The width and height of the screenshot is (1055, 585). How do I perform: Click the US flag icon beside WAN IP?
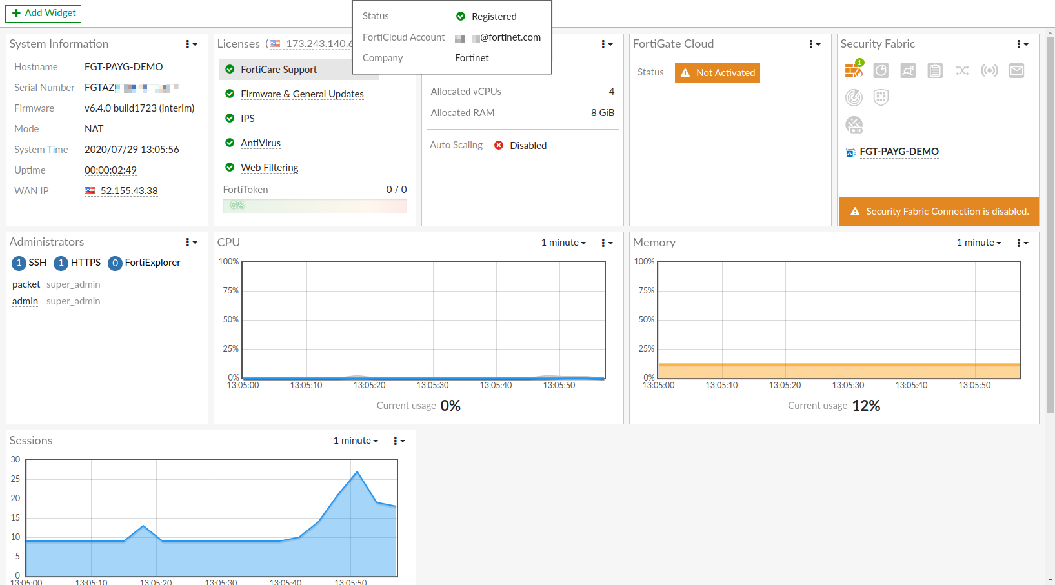tap(90, 191)
